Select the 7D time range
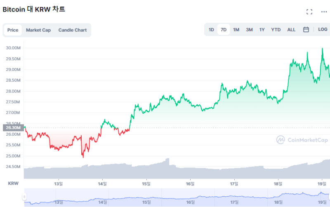This screenshot has width=330, height=207. (x=224, y=30)
